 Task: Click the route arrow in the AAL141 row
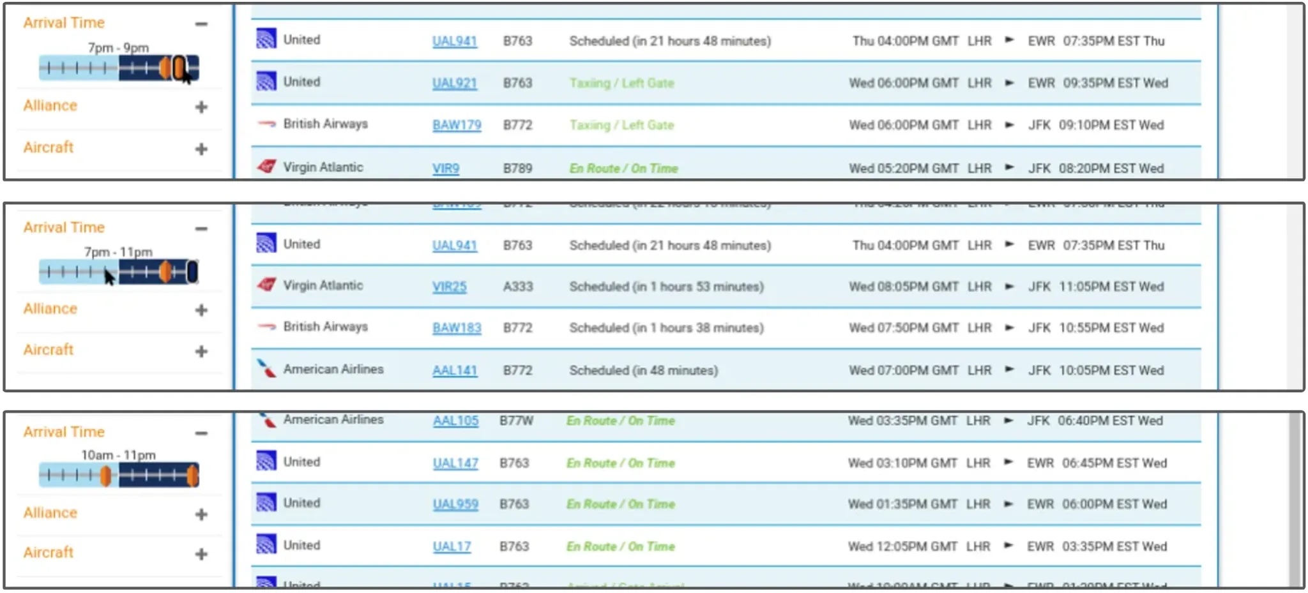[x=1009, y=370]
